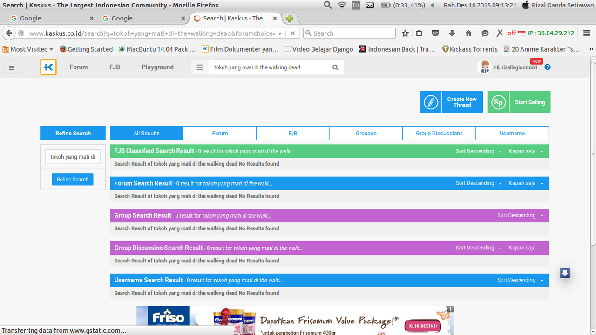Switch to the Forum results tab
This screenshot has height=335, width=596.
pyautogui.click(x=220, y=133)
